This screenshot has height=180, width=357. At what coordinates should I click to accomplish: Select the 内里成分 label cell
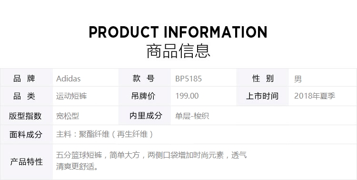(145, 116)
